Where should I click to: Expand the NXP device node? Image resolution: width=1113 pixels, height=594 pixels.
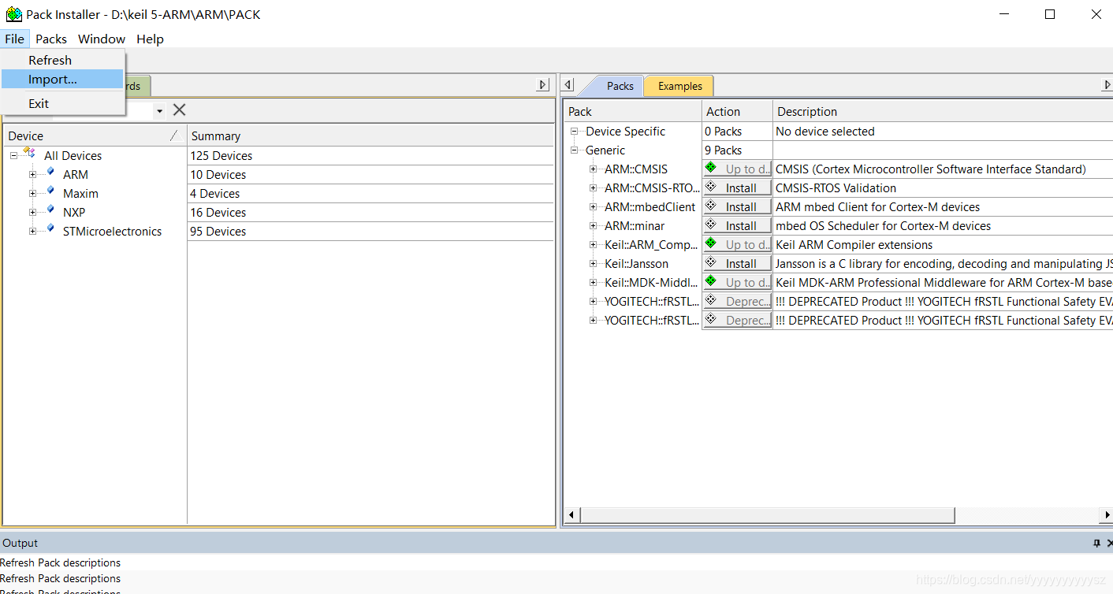tap(32, 212)
